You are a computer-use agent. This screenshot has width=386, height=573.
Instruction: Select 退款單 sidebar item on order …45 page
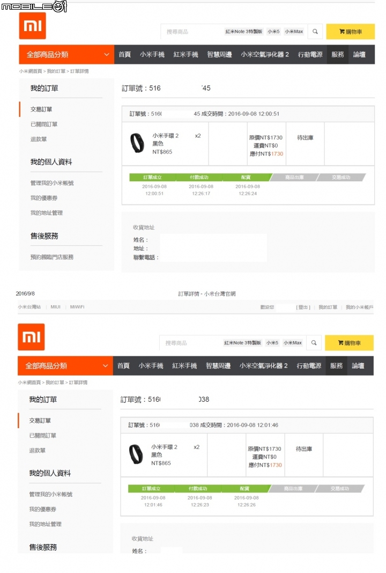coord(39,139)
